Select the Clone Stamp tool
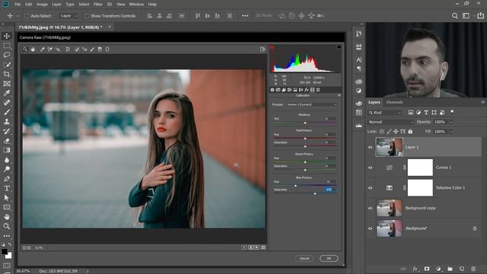Viewport: 487px width, 274px height. [x=7, y=122]
